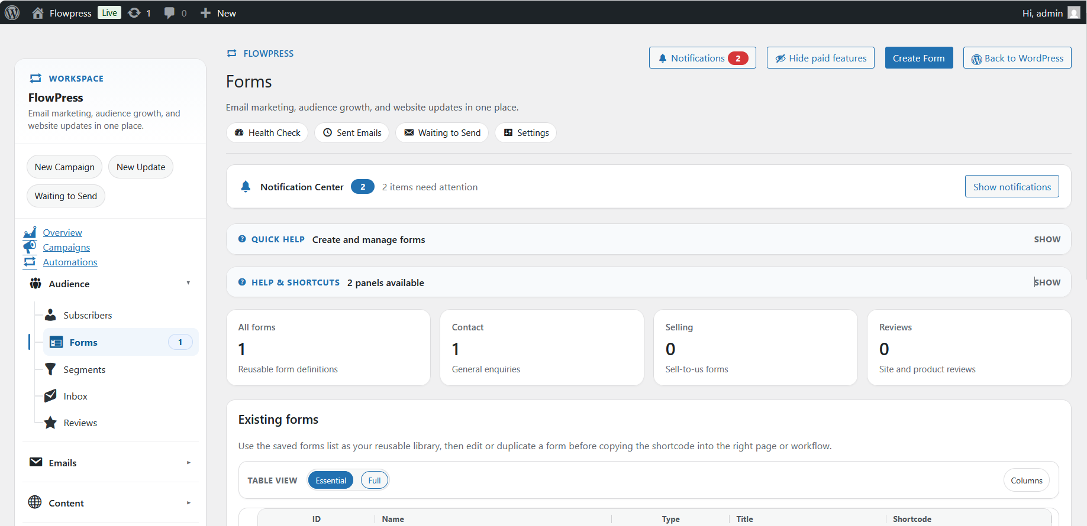The image size is (1087, 526).
Task: Click the Flowpress home icon
Action: 38,13
